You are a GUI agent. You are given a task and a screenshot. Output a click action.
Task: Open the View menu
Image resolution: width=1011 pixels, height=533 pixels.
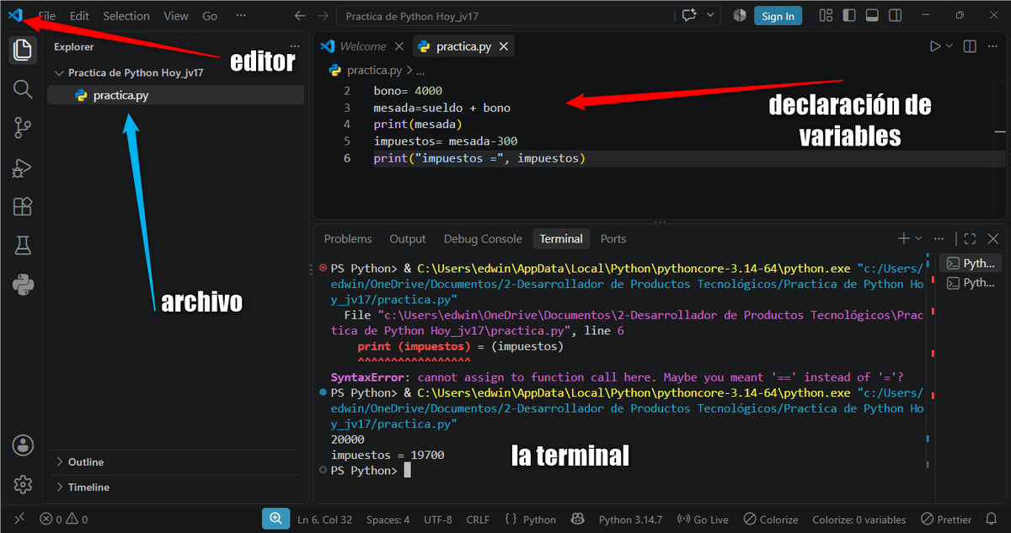[x=176, y=16]
